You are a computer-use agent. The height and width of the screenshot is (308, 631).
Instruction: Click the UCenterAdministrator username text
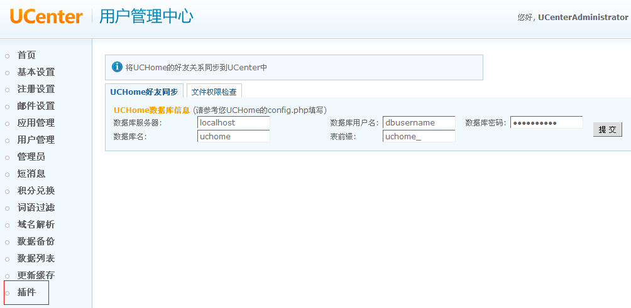(x=583, y=18)
